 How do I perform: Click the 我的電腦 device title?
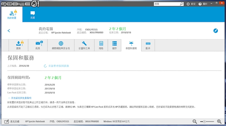[46, 29]
